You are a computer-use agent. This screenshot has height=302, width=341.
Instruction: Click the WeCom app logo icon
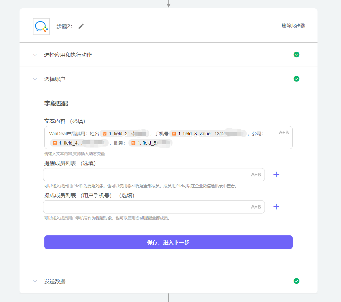pyautogui.click(x=41, y=26)
